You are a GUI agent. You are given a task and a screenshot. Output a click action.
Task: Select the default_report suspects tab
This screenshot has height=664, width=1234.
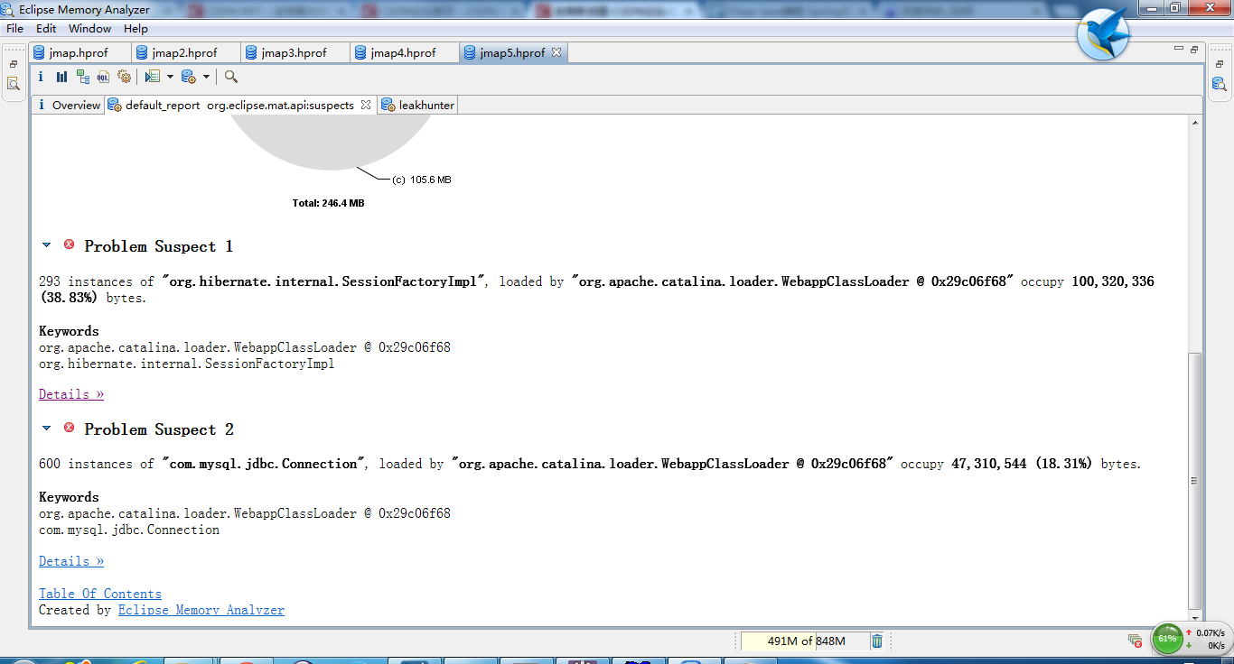[240, 105]
